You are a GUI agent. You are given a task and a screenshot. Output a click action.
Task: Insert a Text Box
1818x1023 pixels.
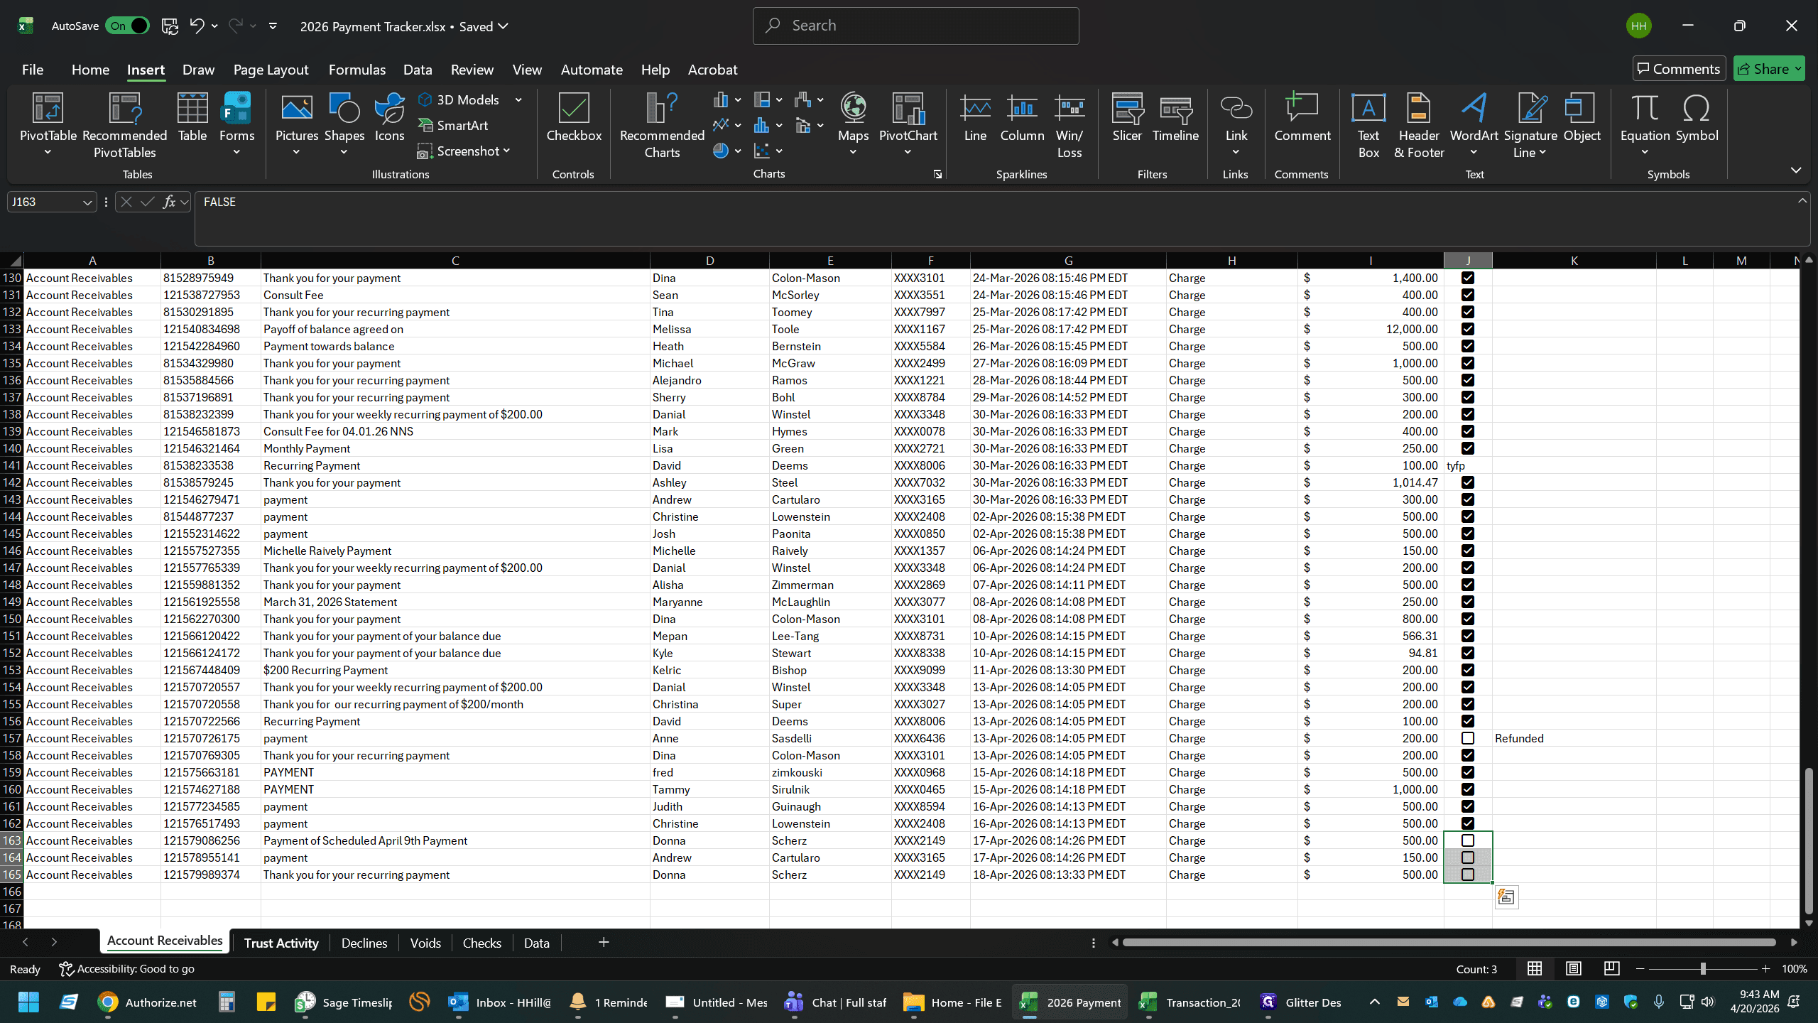tap(1368, 125)
